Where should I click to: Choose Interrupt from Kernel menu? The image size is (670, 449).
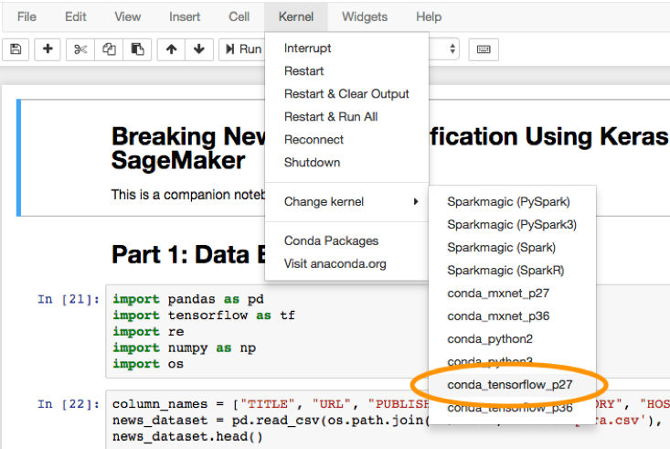(346, 48)
